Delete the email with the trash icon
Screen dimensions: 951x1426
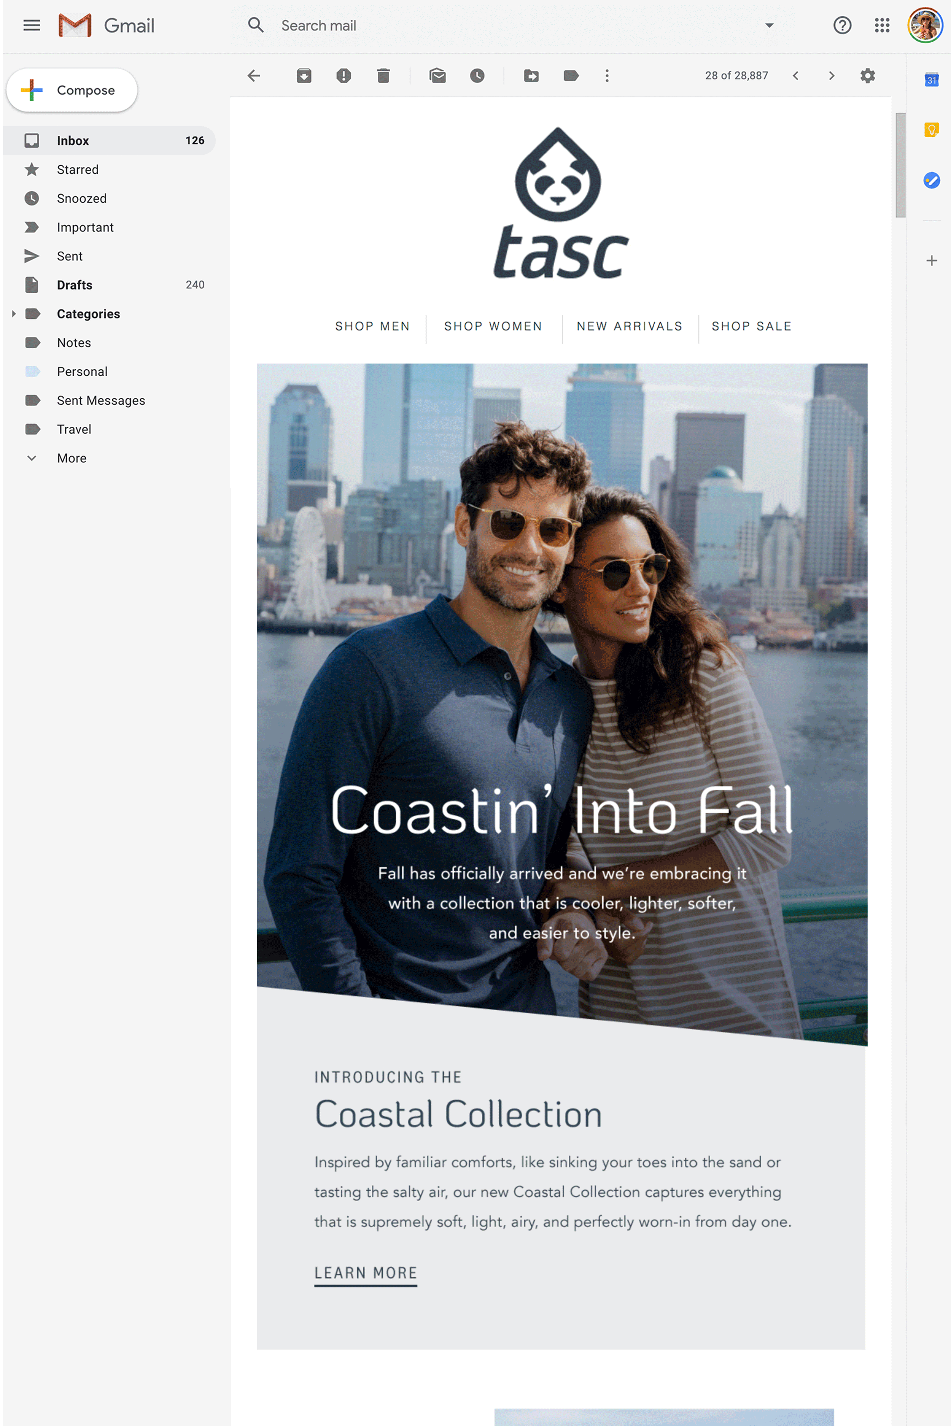(383, 76)
